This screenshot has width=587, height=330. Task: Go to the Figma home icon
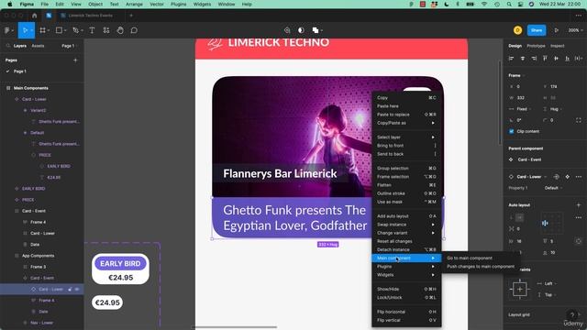[x=35, y=16]
